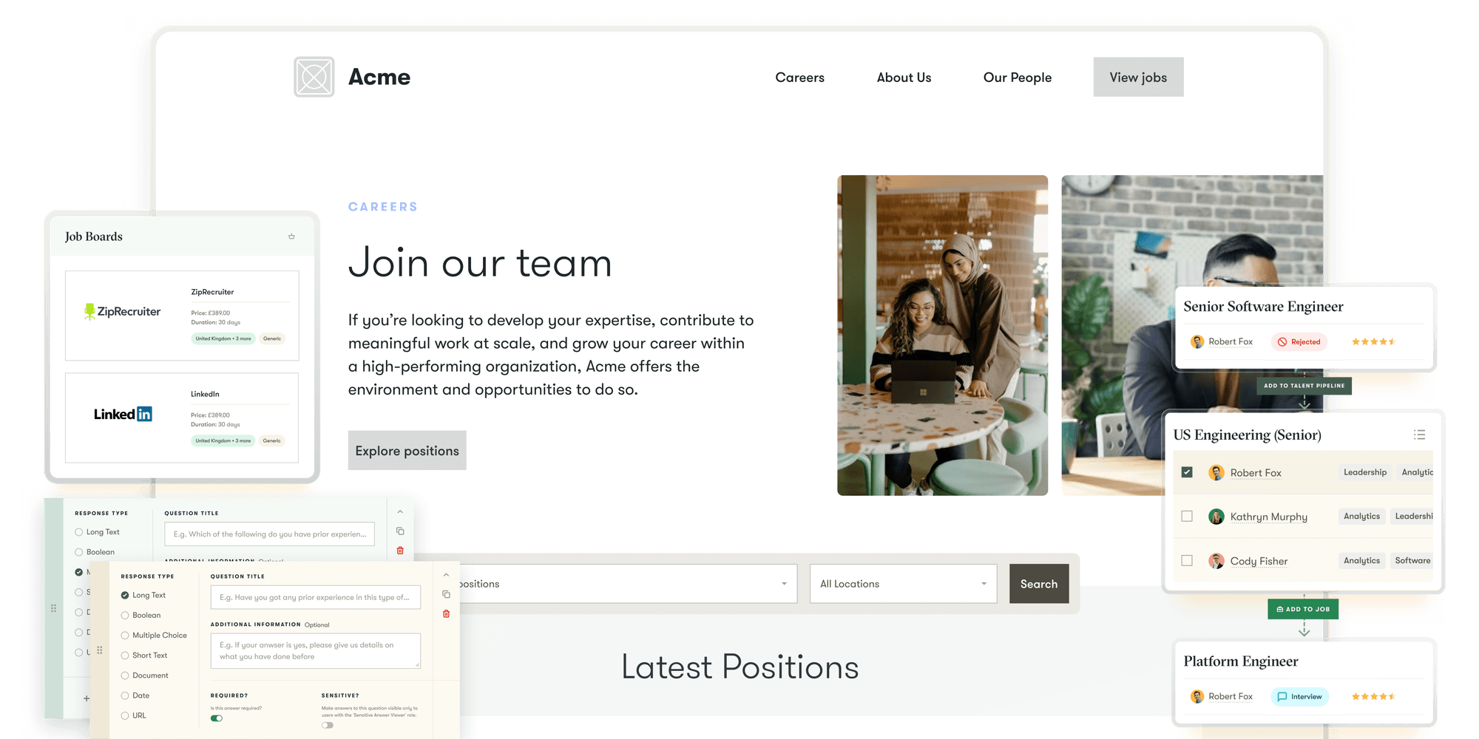The height and width of the screenshot is (739, 1479).
Task: Open the Careers nav item
Action: 799,77
